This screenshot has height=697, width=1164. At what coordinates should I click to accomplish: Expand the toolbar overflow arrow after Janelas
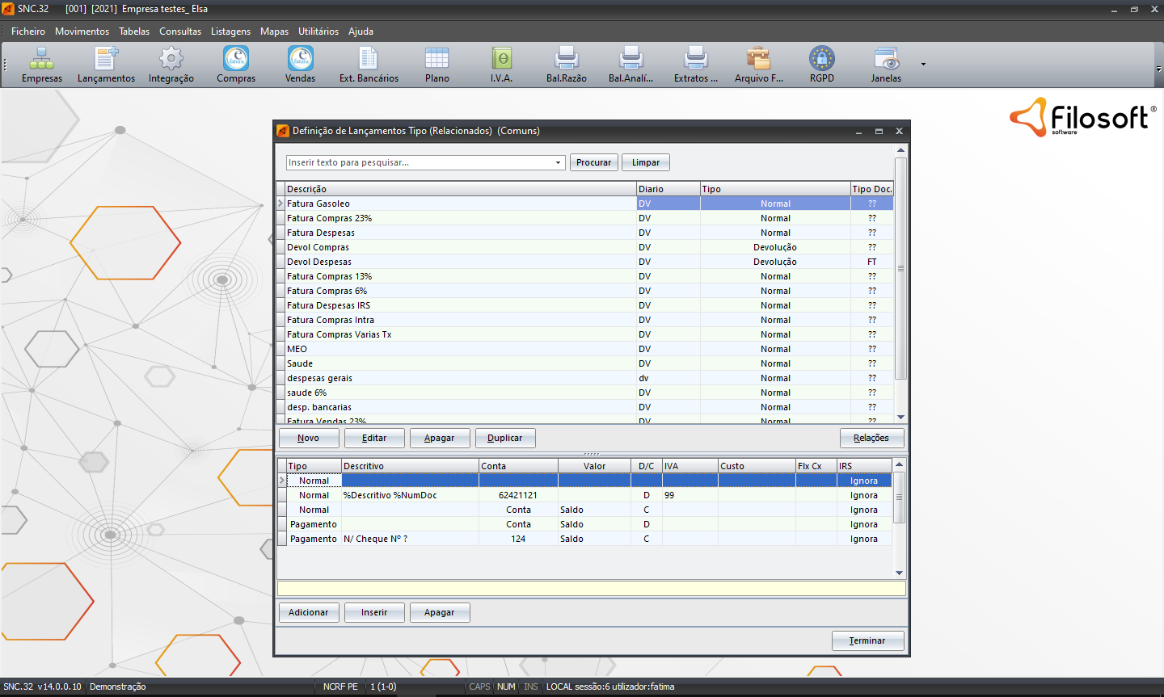(x=923, y=64)
